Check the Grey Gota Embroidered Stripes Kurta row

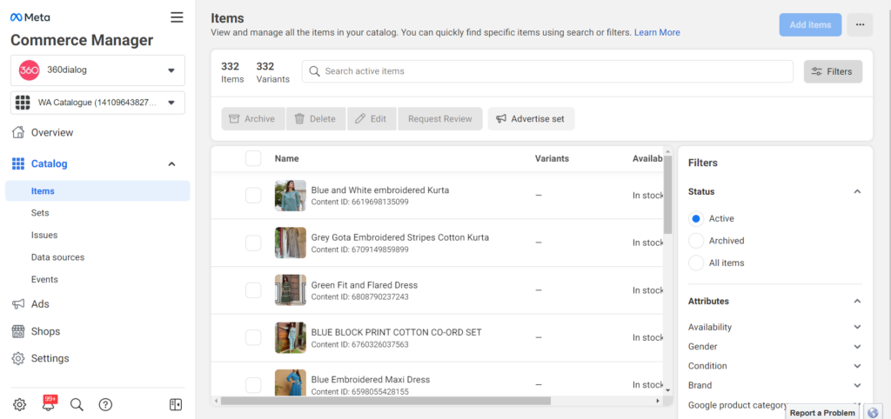click(x=253, y=243)
